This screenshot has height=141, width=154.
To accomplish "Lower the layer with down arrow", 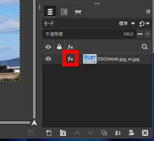I will coord(91,133).
